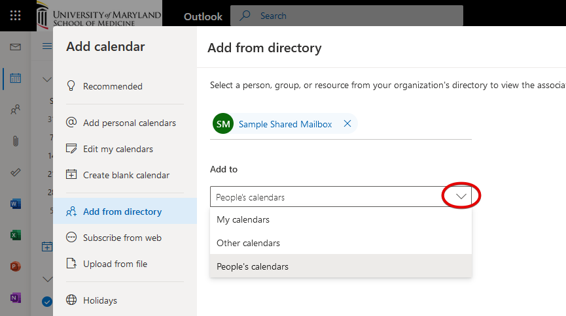Open the app launcher waffle menu
Image resolution: width=566 pixels, height=316 pixels.
point(15,16)
